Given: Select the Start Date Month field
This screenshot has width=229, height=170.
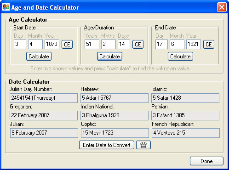Looking at the screenshot, I should (x=35, y=44).
